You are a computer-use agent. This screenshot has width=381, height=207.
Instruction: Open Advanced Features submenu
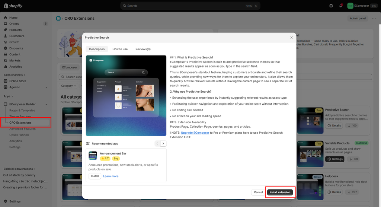(x=22, y=129)
